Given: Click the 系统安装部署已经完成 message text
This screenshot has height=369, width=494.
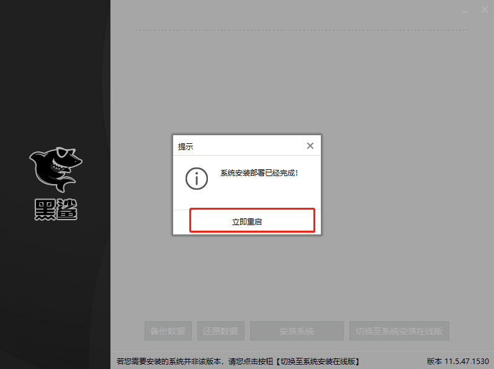Looking at the screenshot, I should [259, 173].
